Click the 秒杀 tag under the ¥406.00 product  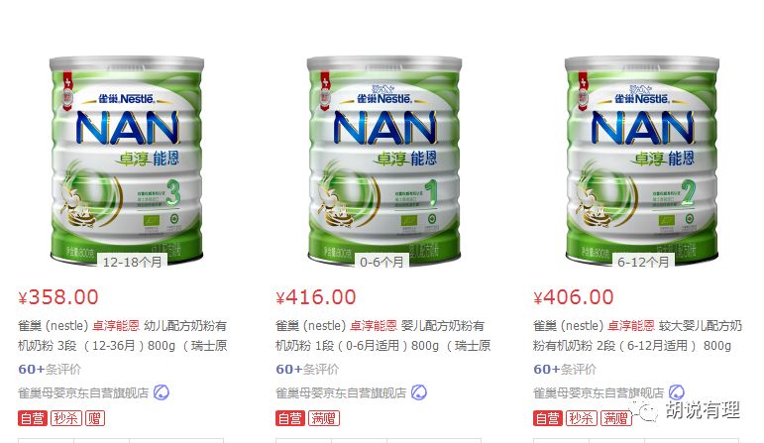(581, 418)
